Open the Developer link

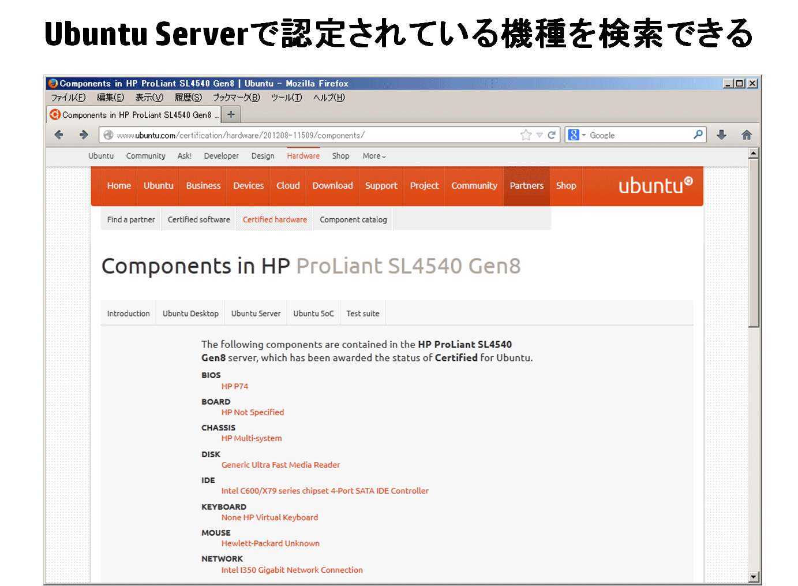coord(221,156)
